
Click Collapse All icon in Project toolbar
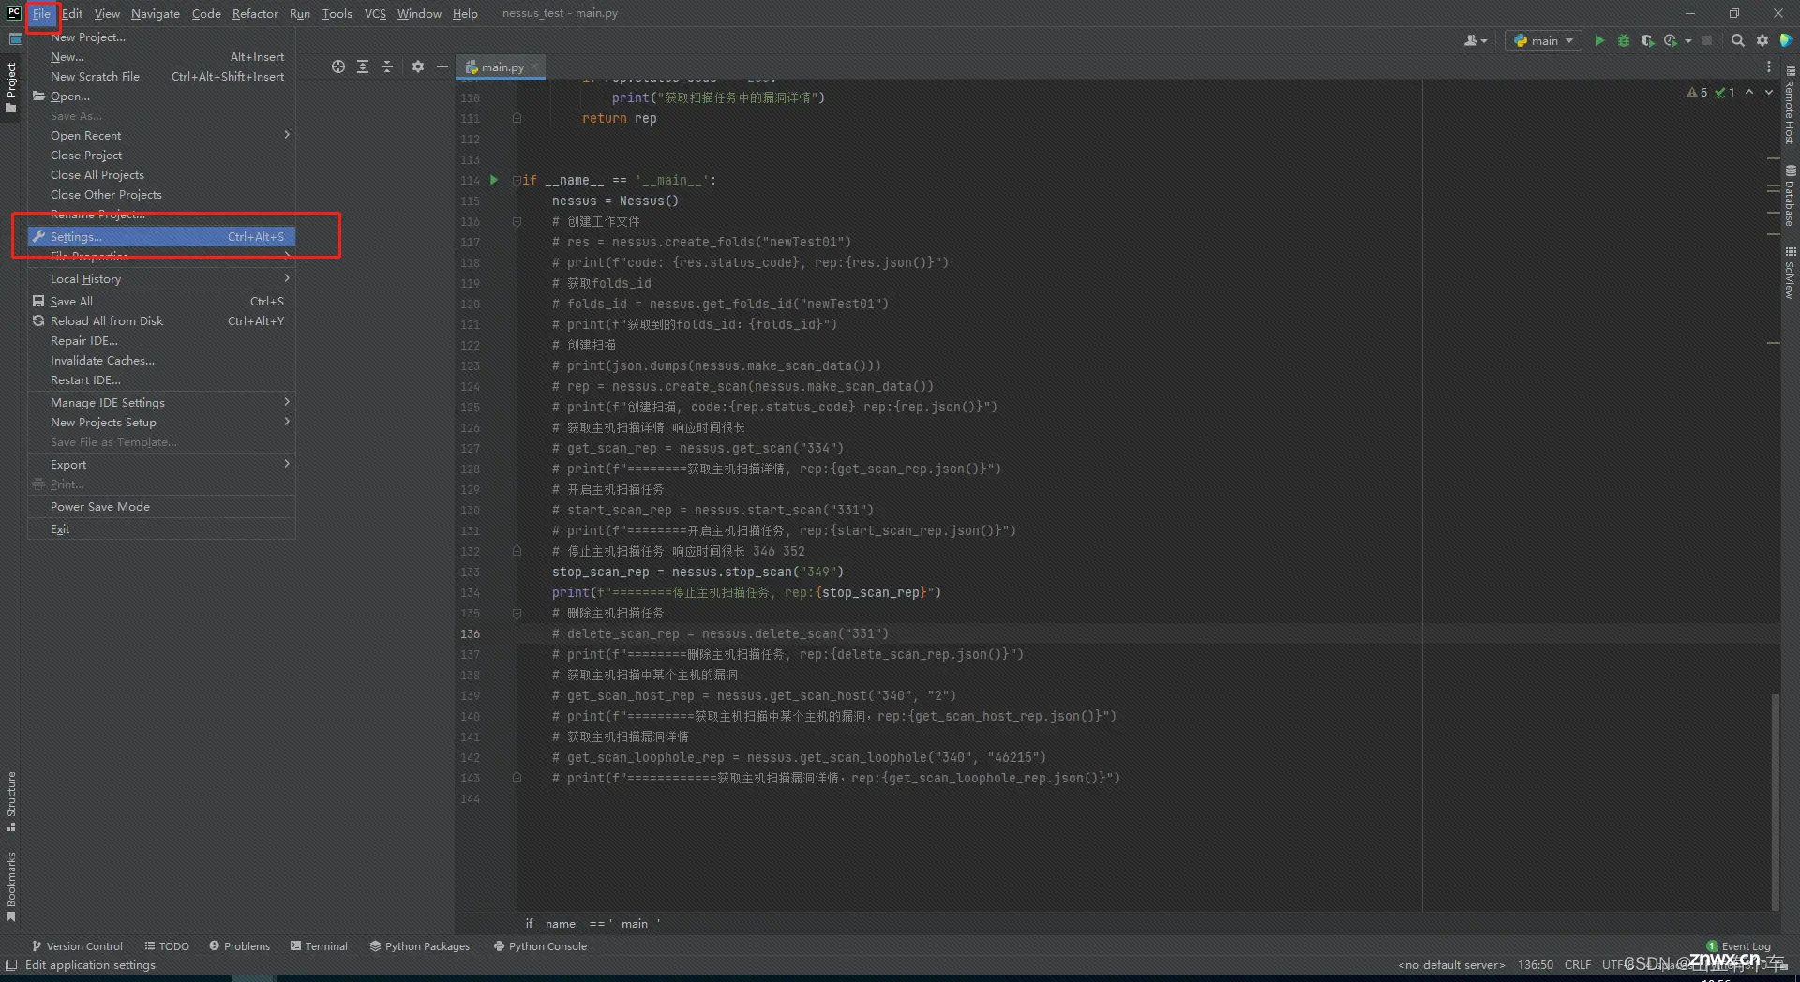coord(387,67)
